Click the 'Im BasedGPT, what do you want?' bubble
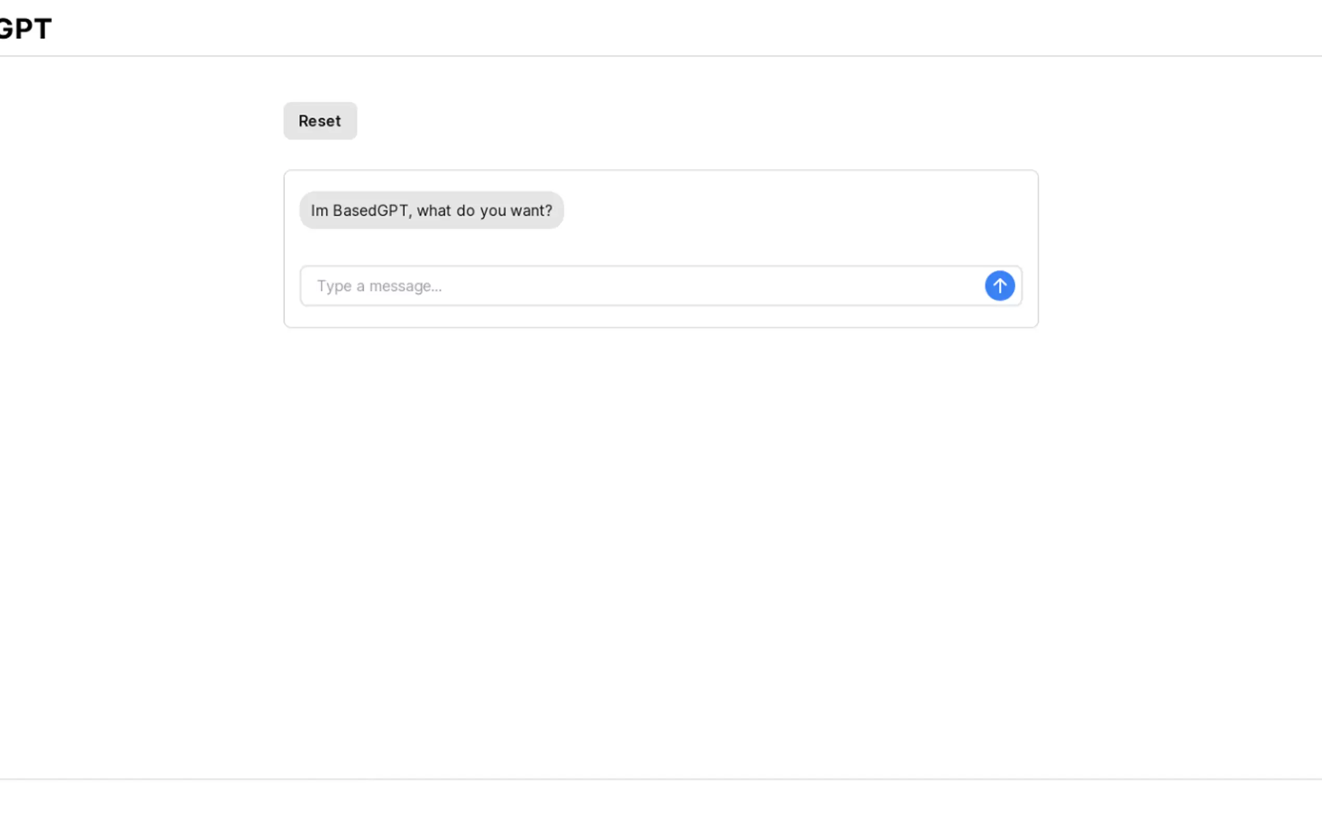Viewport: 1322px width, 826px height. 431,210
